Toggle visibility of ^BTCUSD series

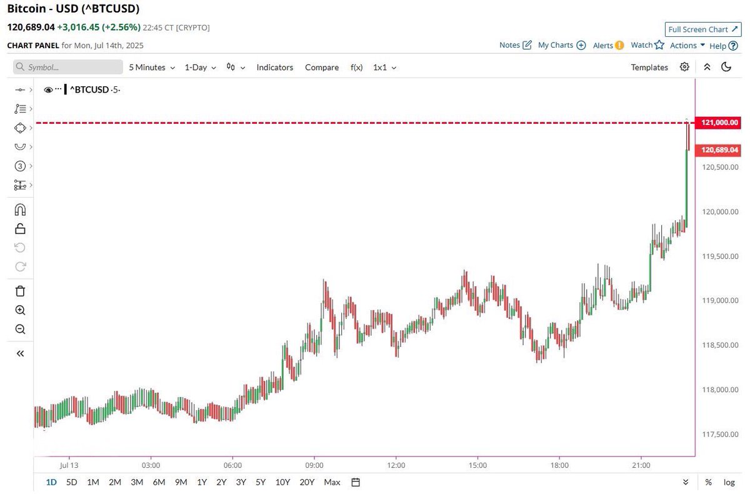coord(48,89)
